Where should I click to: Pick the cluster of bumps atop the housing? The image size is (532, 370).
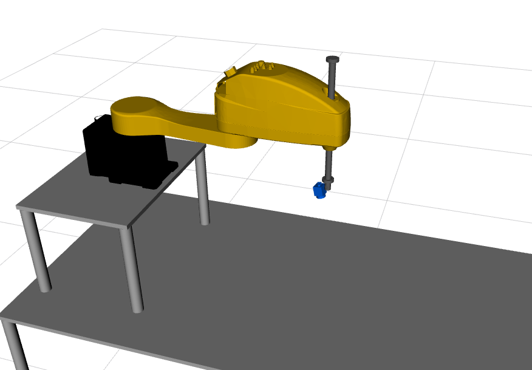tap(263, 65)
